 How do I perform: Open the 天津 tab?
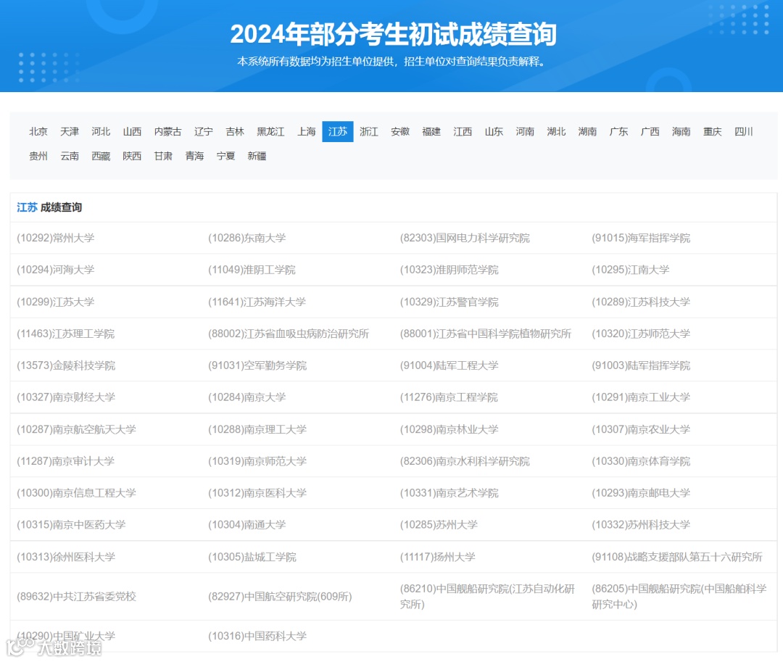(70, 131)
